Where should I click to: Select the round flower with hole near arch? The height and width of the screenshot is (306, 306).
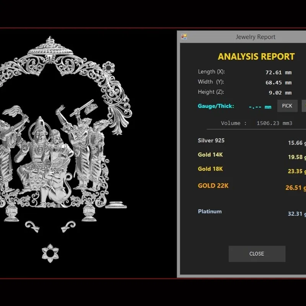click(108, 68)
